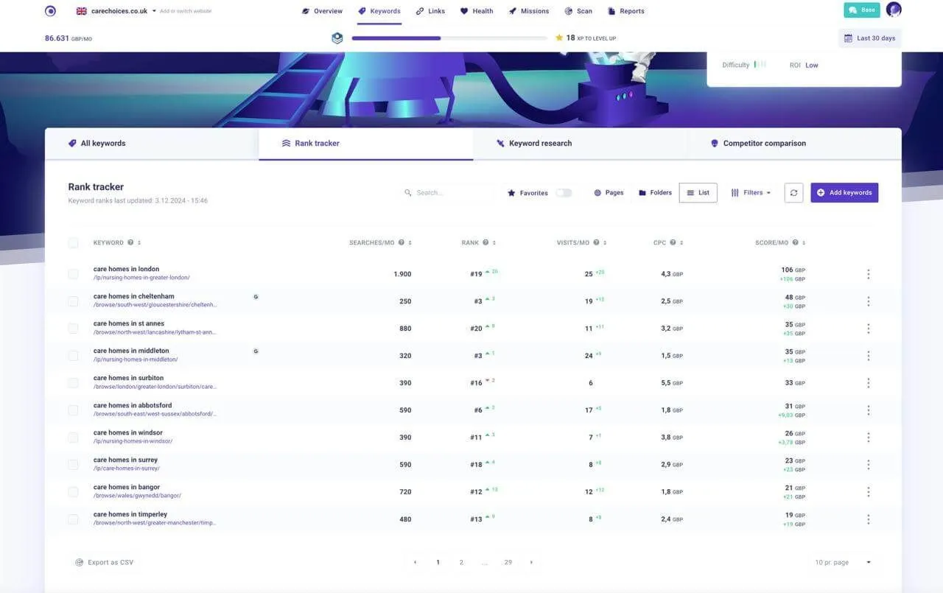
Task: Click the G badge on care homes in cheltenham
Action: (256, 297)
